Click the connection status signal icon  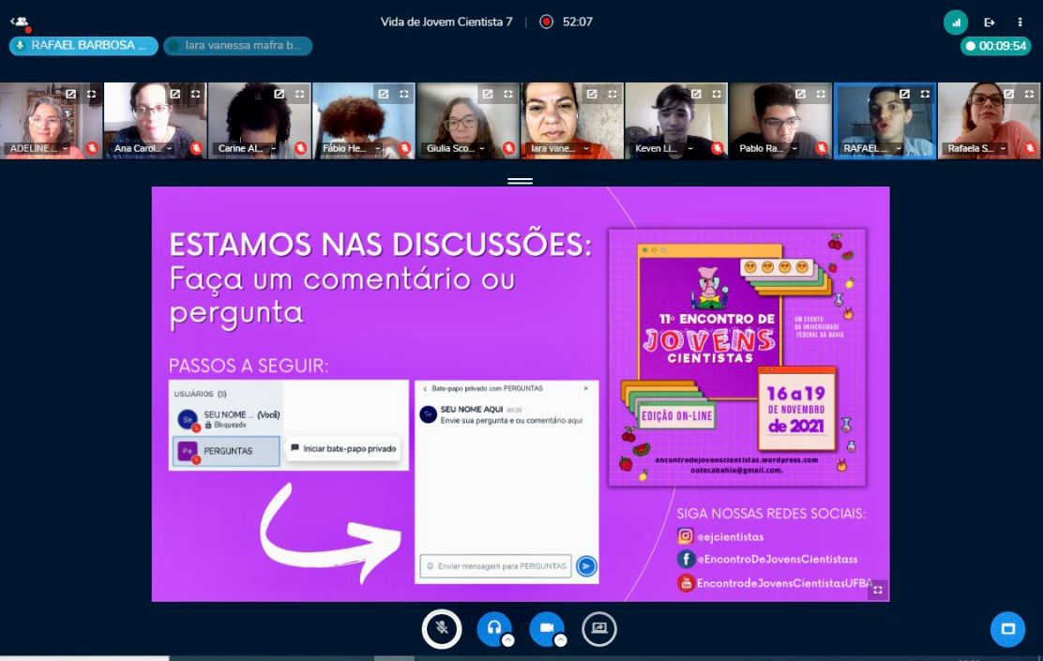point(956,23)
